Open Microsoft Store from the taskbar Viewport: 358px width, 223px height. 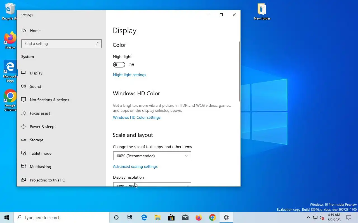click(171, 217)
